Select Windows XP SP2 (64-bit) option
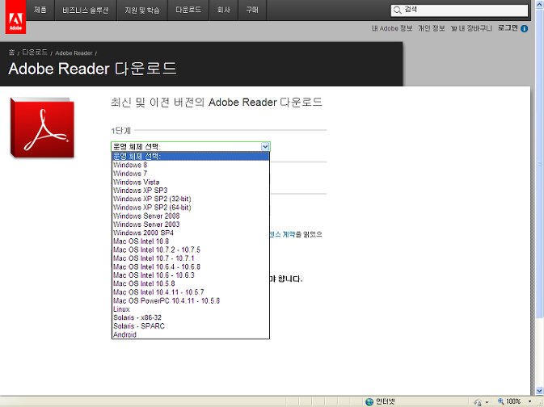The image size is (544, 407). point(191,208)
